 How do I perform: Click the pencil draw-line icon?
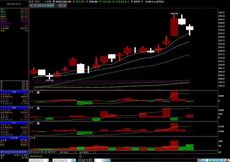(x=225, y=160)
